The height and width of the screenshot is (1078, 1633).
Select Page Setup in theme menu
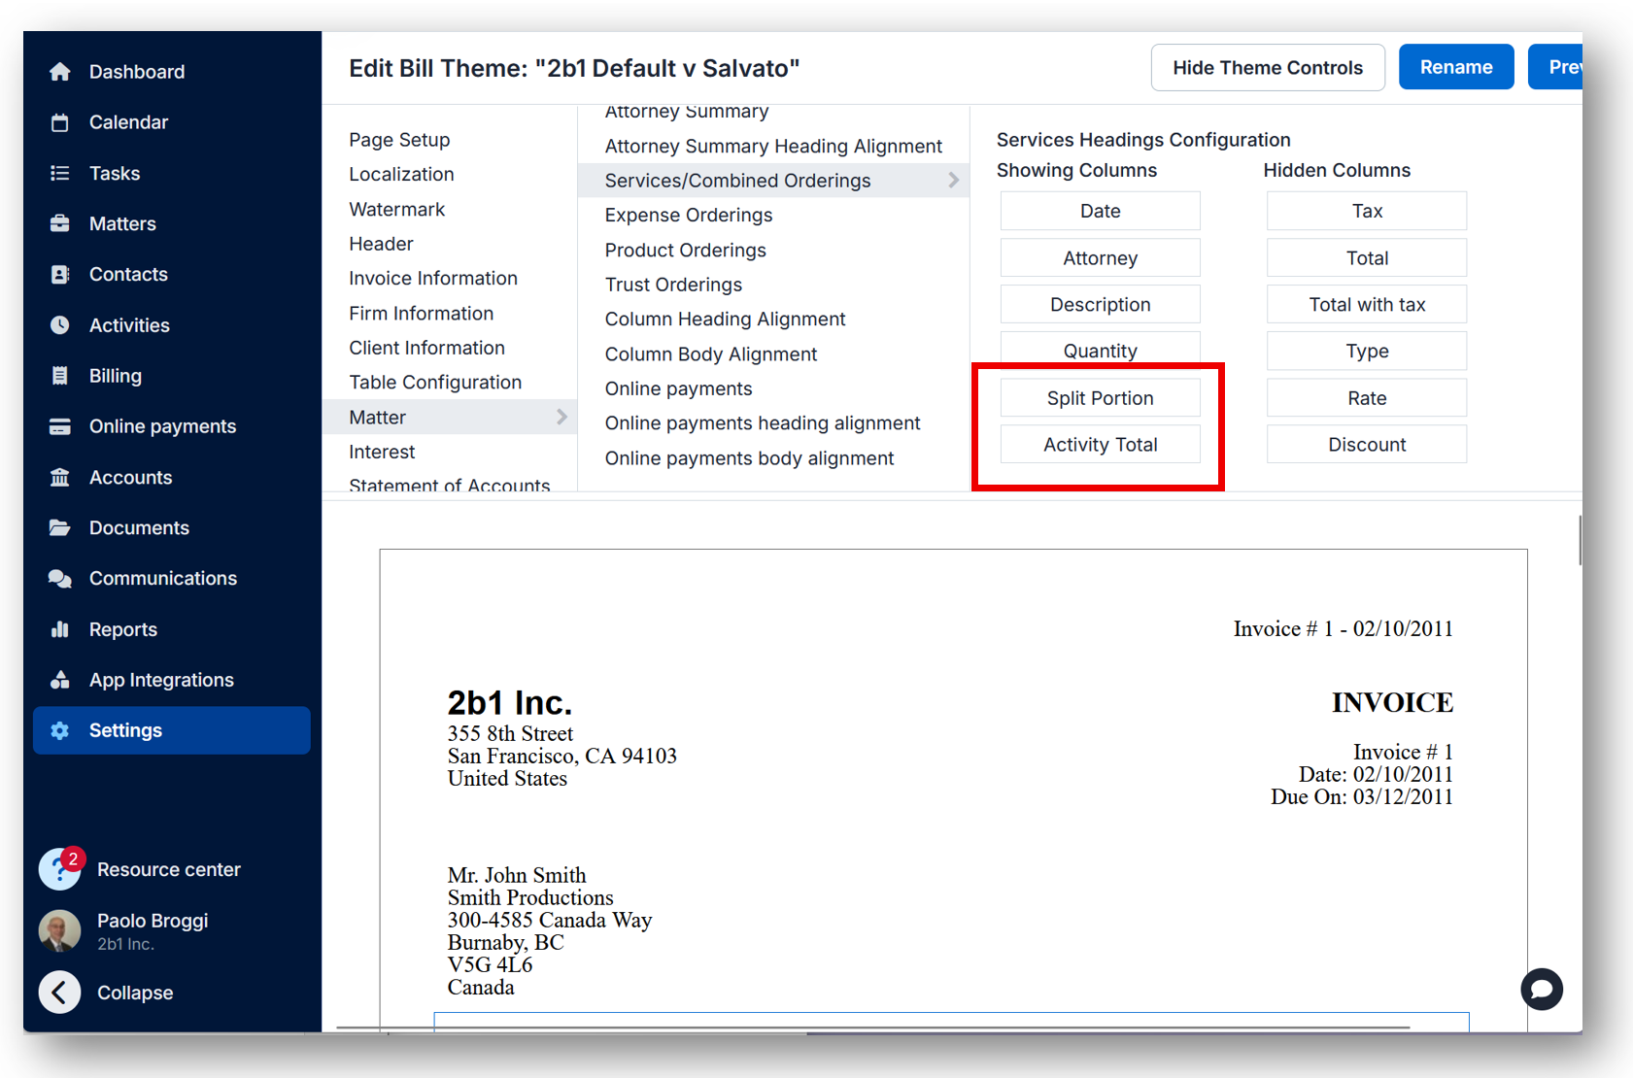click(399, 140)
